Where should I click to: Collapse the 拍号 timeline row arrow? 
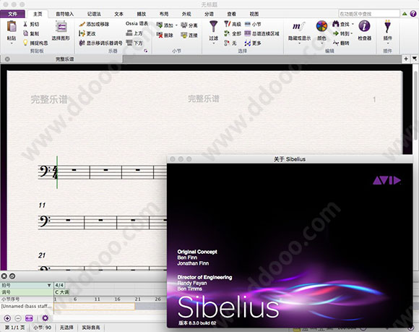49,285
